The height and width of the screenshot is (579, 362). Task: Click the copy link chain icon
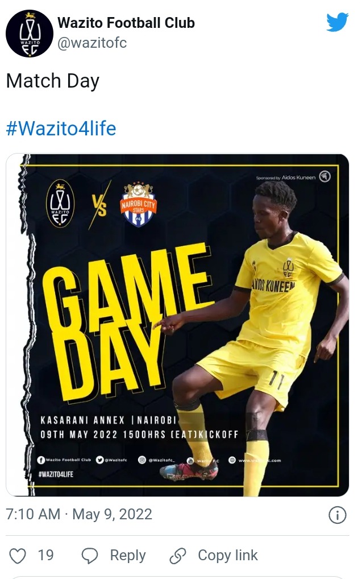(x=177, y=556)
